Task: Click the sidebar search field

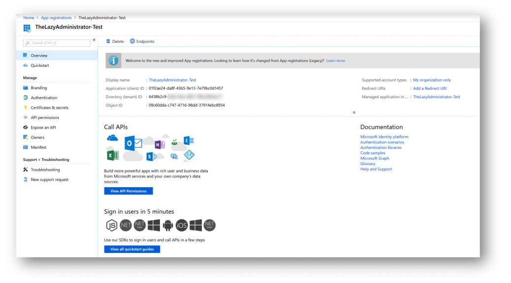Action: (57, 43)
